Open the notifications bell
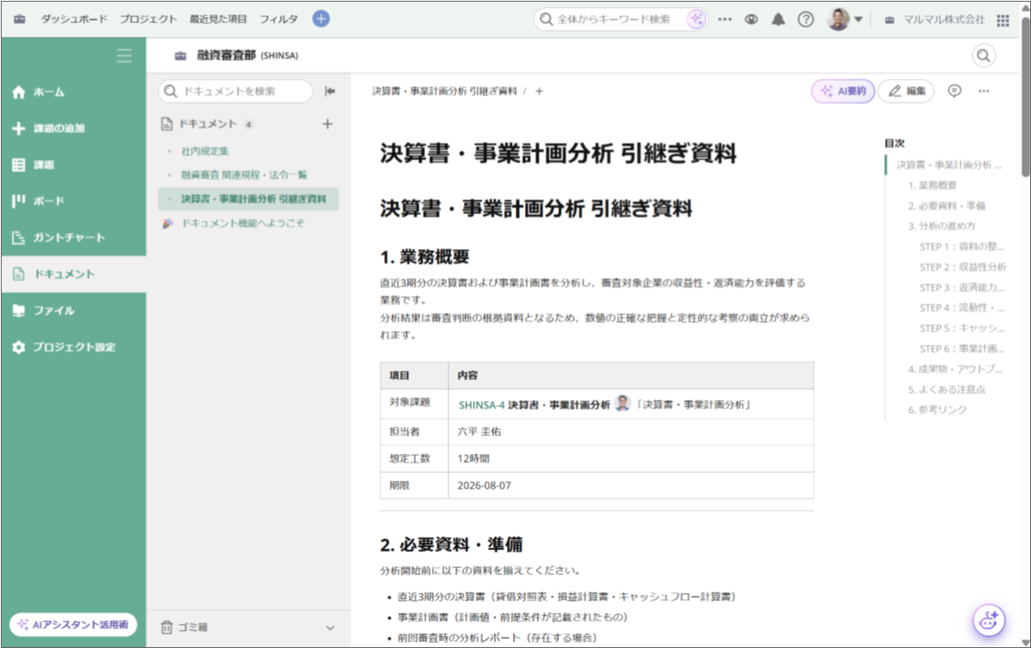 click(x=778, y=19)
